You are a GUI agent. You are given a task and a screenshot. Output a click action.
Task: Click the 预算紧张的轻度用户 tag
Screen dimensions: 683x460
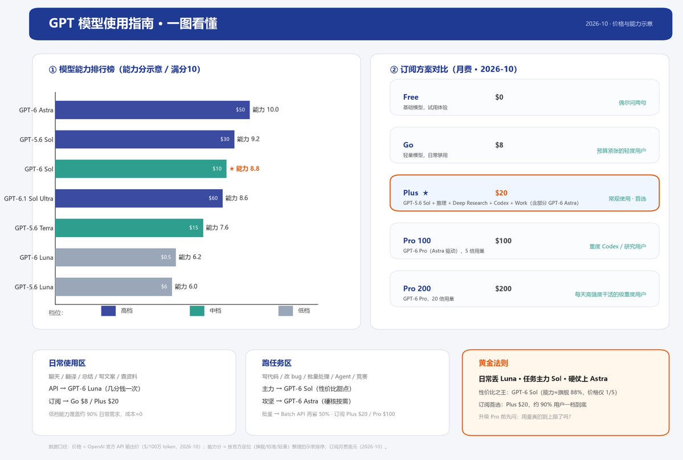[621, 151]
